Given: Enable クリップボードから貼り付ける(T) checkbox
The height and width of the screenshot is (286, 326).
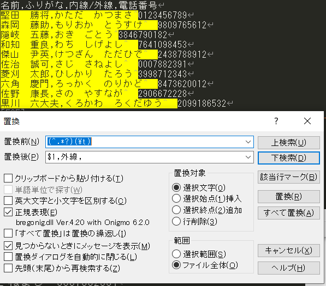Looking at the screenshot, I should tap(8, 178).
